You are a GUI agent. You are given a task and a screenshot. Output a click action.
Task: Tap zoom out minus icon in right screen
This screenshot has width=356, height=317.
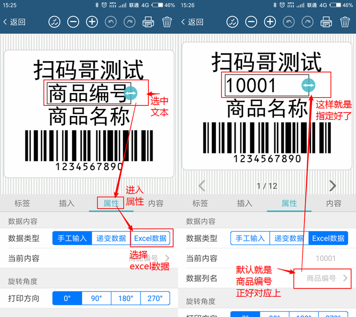251,22
